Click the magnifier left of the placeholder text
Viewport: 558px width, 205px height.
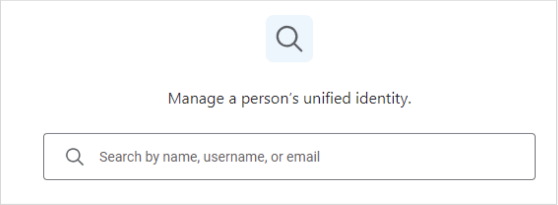[x=74, y=157]
